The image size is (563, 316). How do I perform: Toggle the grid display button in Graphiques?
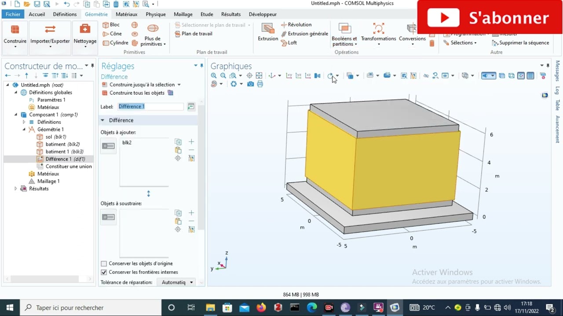point(530,75)
